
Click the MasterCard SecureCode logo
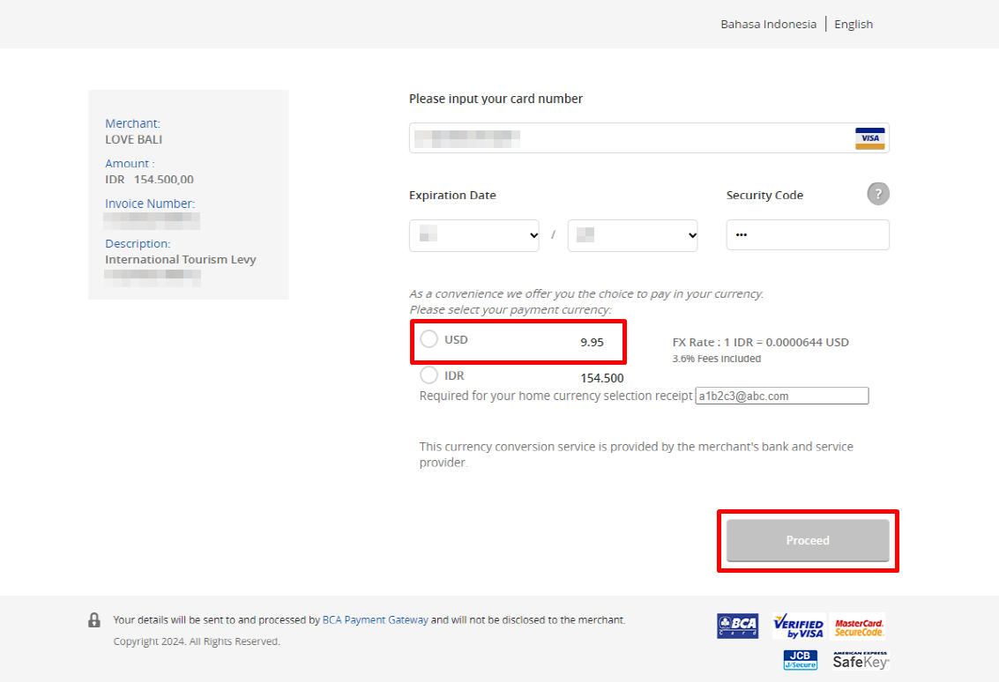(x=859, y=627)
